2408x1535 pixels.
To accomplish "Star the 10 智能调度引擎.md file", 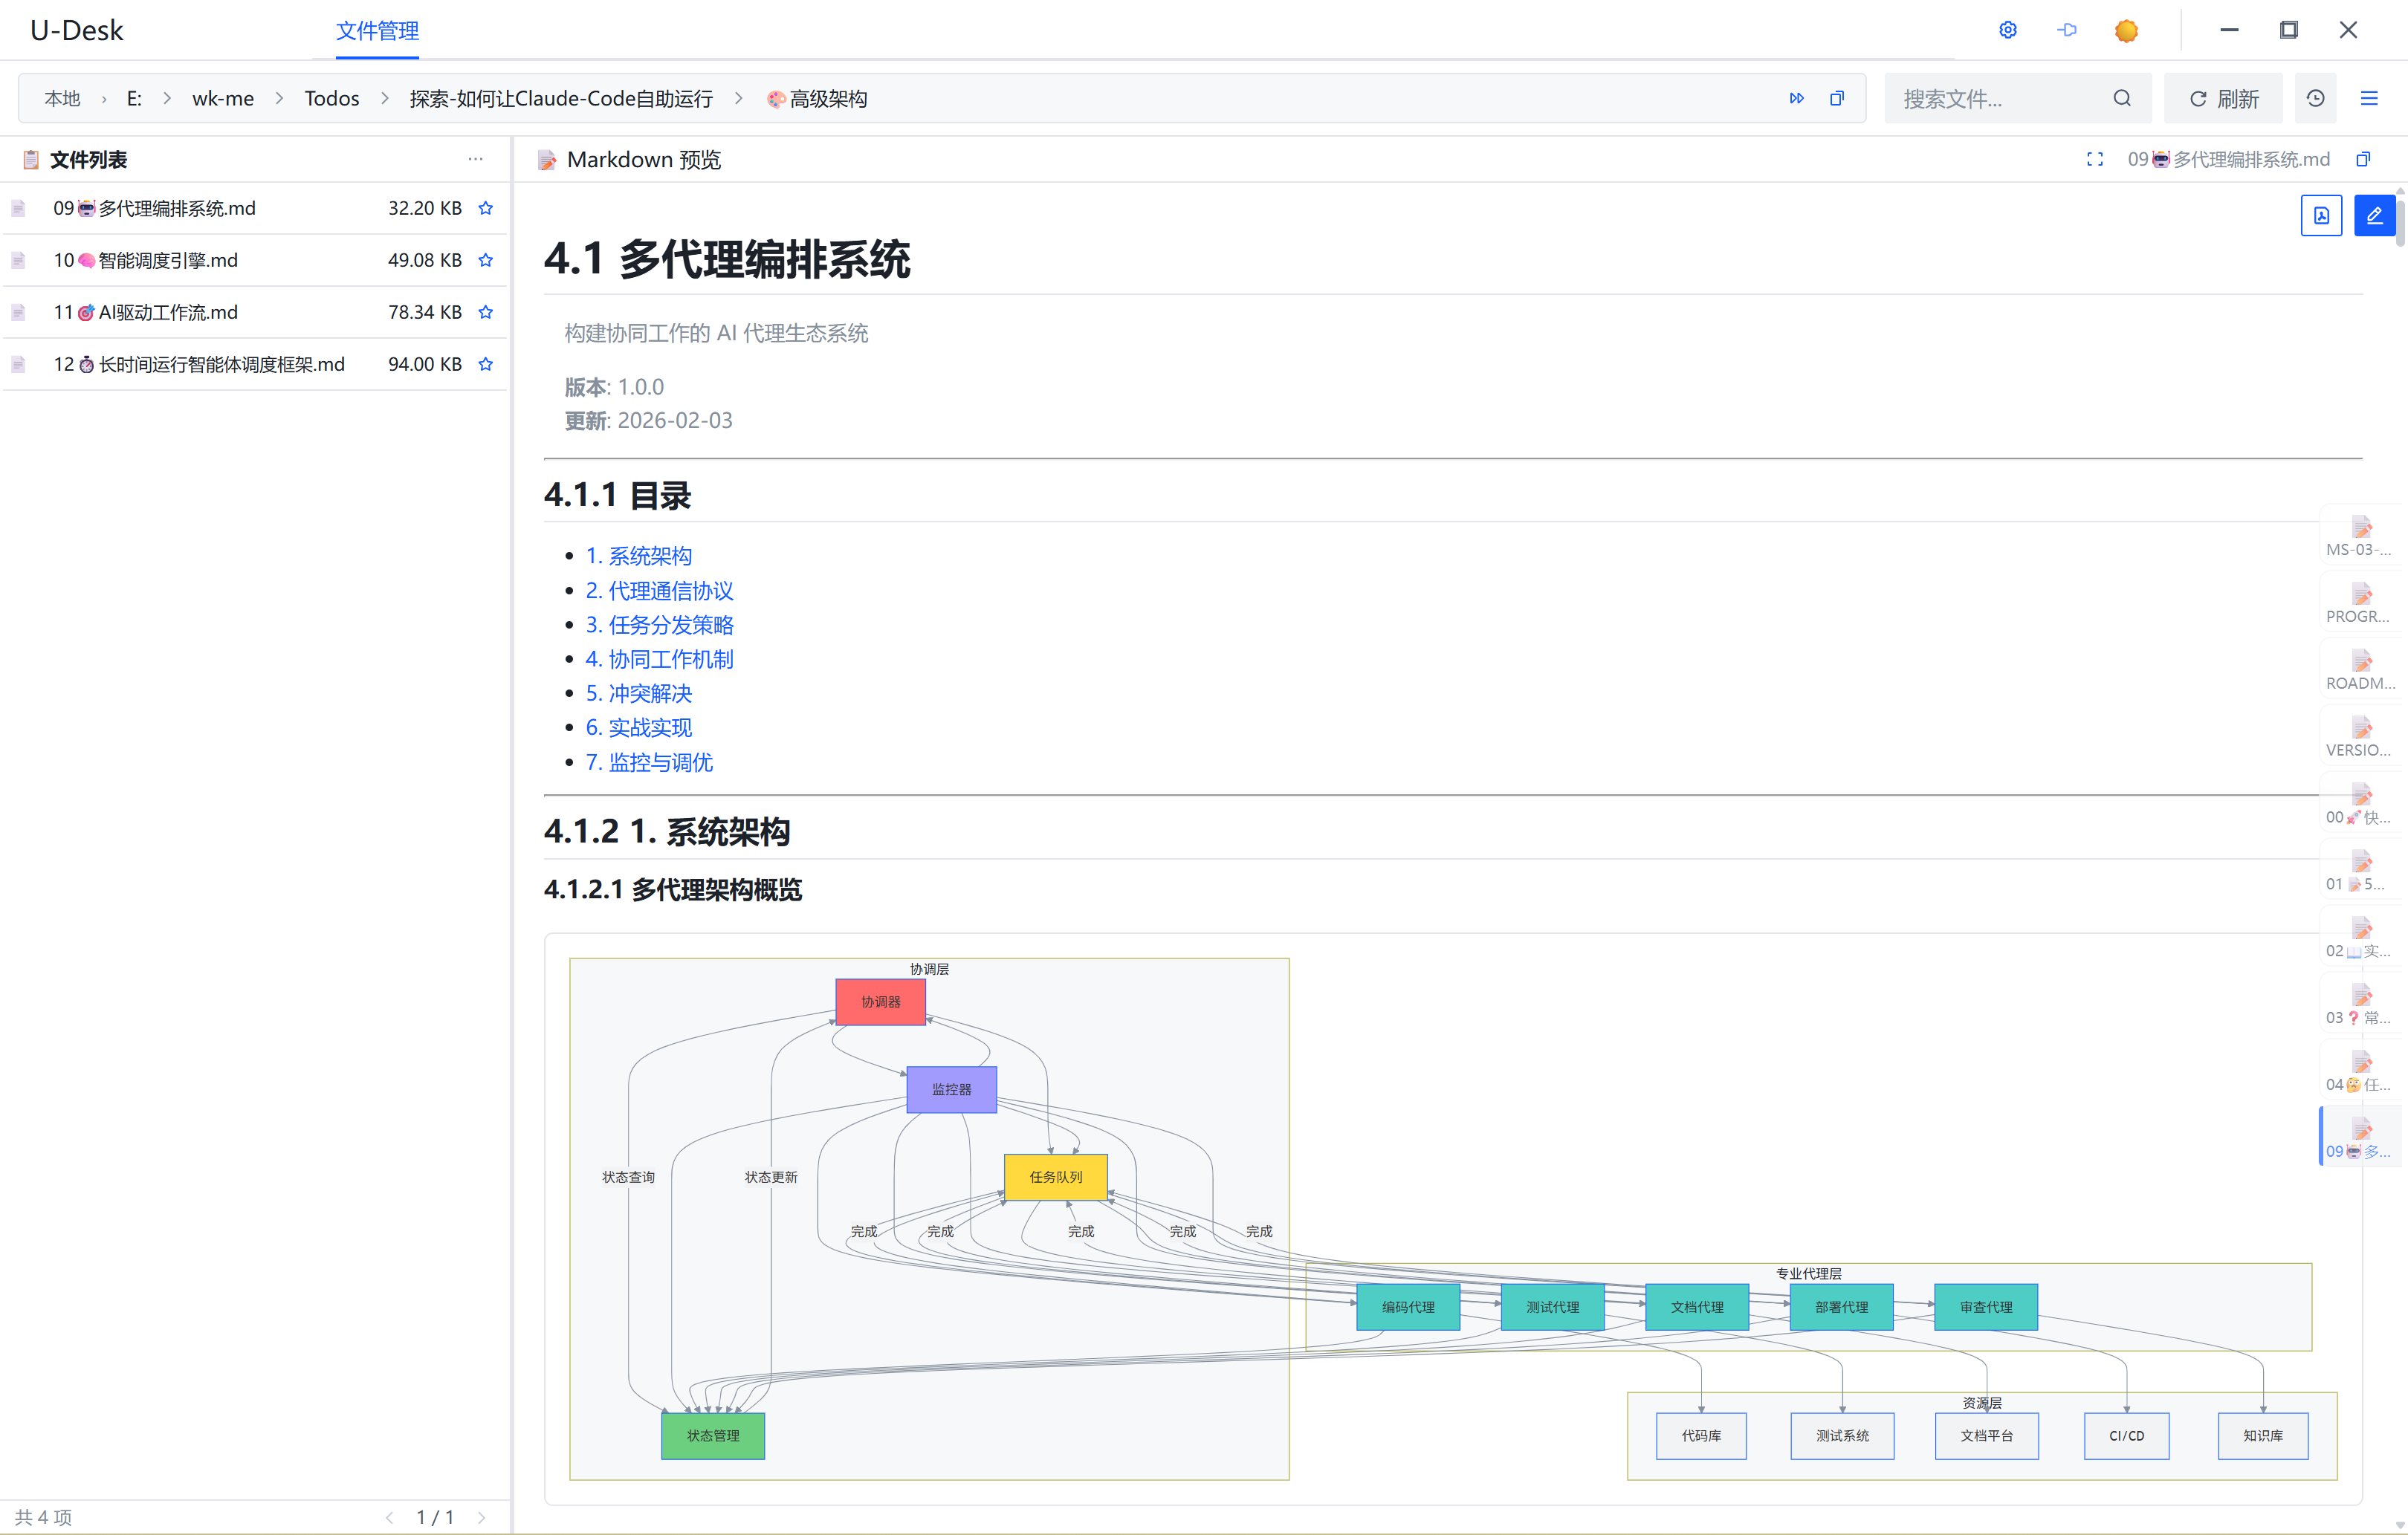I will click(x=486, y=260).
